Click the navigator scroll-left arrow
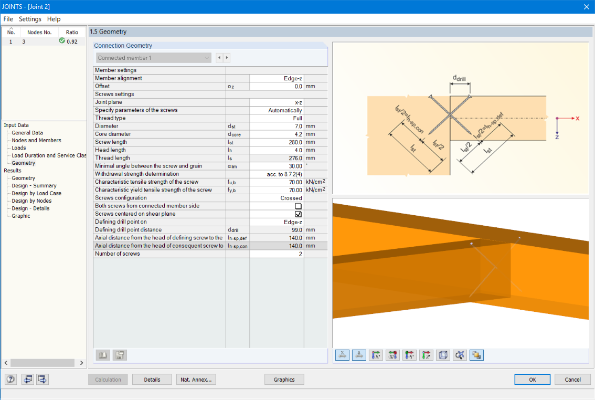This screenshot has height=400, width=595. tap(6, 363)
